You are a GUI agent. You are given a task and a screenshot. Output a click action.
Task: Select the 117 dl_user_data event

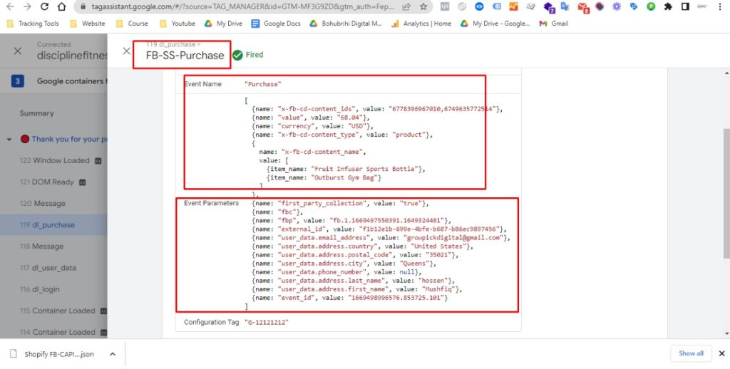(x=55, y=268)
